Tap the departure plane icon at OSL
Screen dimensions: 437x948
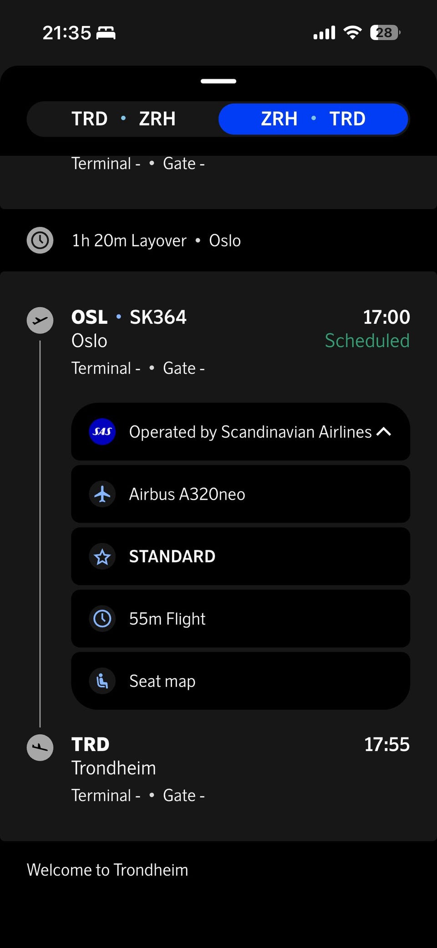[x=40, y=320]
